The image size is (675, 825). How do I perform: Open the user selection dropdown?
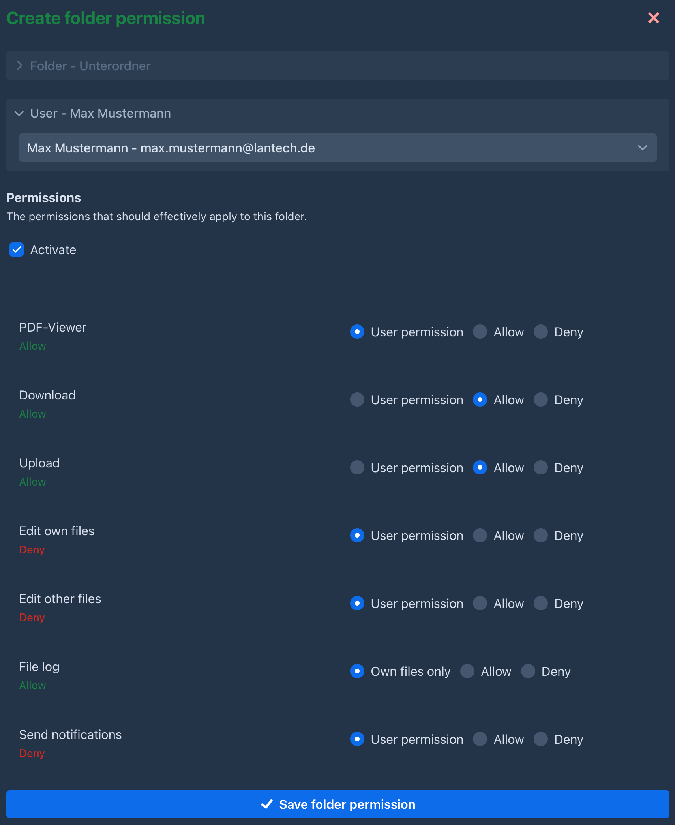coord(337,148)
